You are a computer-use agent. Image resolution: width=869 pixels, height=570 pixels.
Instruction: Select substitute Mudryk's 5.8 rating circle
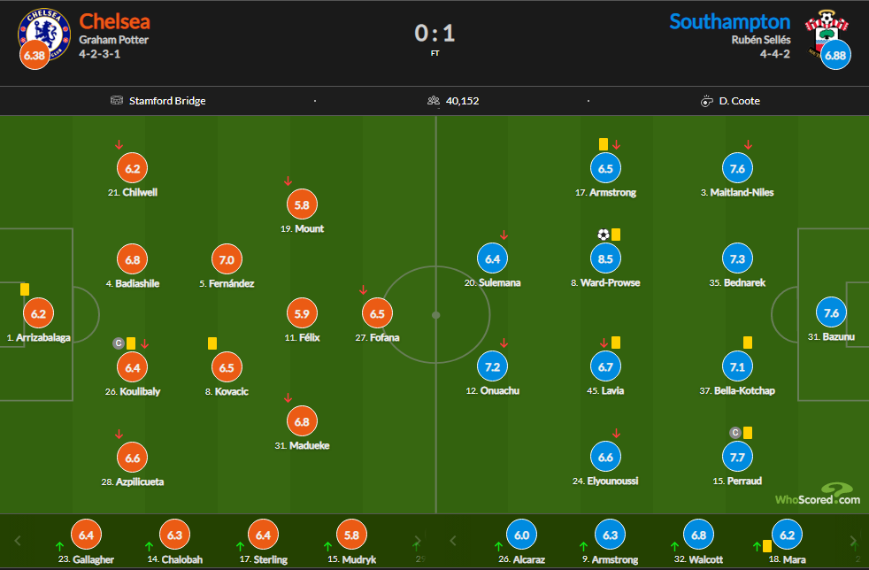tap(350, 535)
